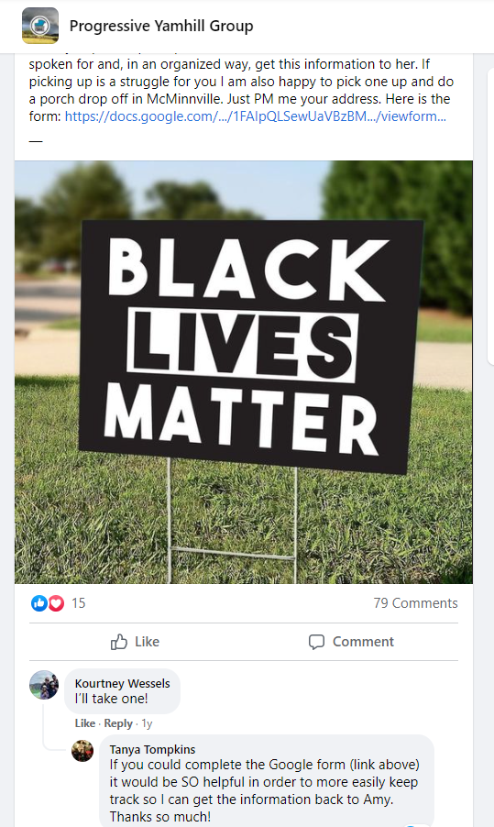Screen dimensions: 494x827
Task: Click the Like thumbs-up outline icon
Action: point(118,642)
